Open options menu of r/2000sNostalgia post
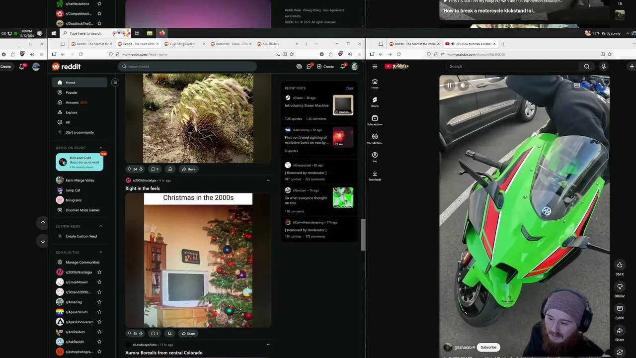Image resolution: width=636 pixels, height=358 pixels. coord(269,180)
